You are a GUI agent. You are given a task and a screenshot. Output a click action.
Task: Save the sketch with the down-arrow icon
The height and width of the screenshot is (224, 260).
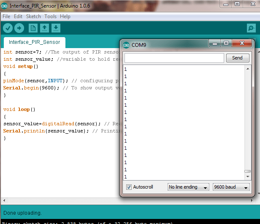pos(56,28)
